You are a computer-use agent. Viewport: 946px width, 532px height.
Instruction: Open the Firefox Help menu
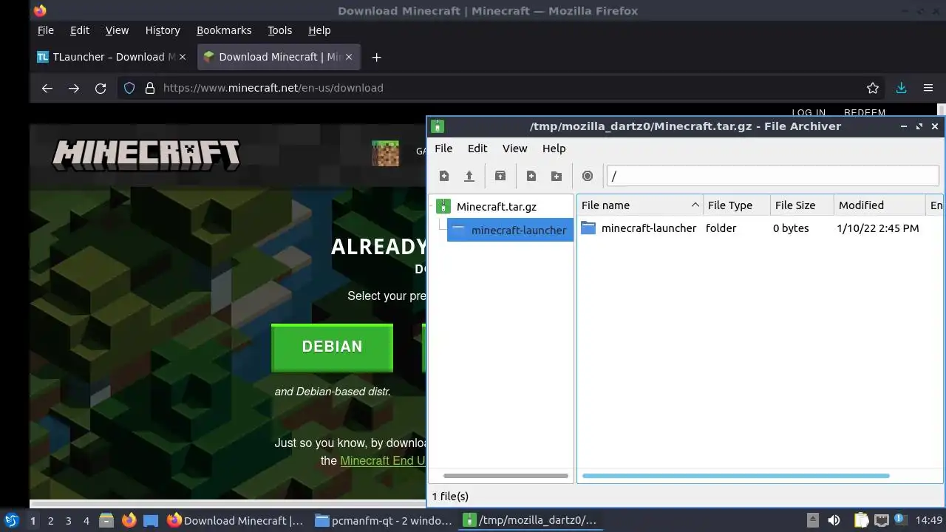[319, 30]
